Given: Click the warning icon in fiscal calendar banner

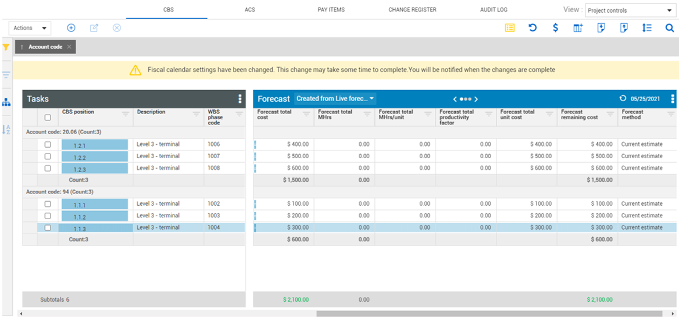Looking at the screenshot, I should (135, 70).
